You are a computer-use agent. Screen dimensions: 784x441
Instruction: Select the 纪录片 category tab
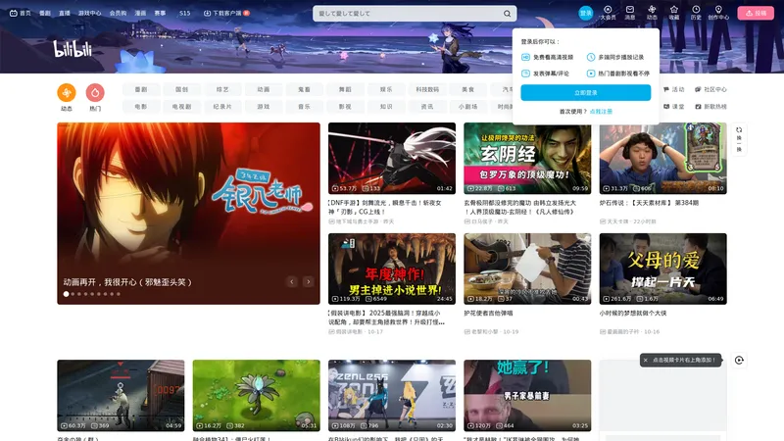coord(222,106)
